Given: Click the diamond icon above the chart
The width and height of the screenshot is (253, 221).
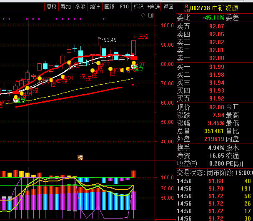Looking at the screenshot, I should click(x=143, y=15).
